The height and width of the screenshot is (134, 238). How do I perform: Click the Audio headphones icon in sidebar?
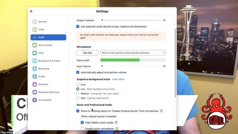click(x=35, y=37)
